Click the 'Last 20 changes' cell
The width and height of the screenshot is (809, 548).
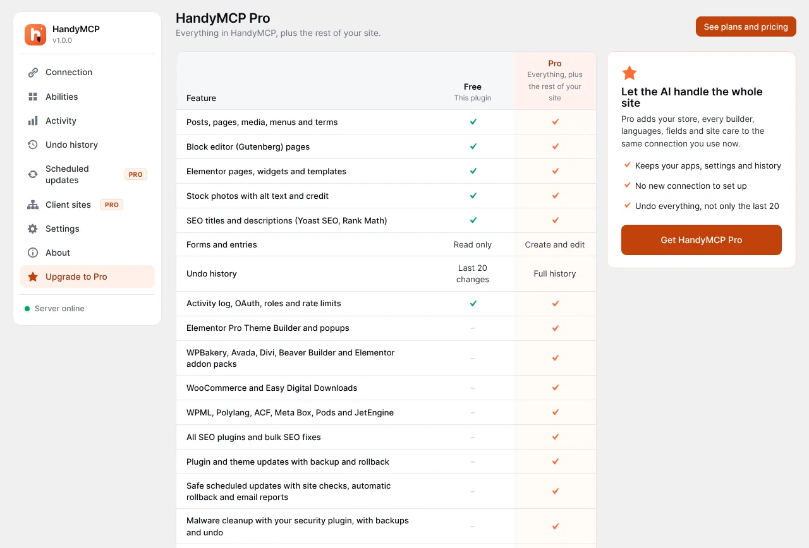point(473,273)
